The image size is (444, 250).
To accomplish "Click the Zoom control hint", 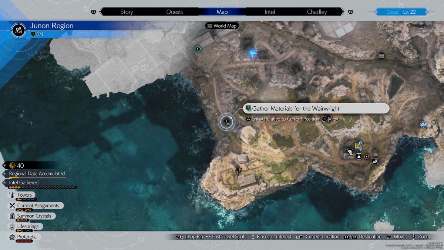I will pos(421,237).
